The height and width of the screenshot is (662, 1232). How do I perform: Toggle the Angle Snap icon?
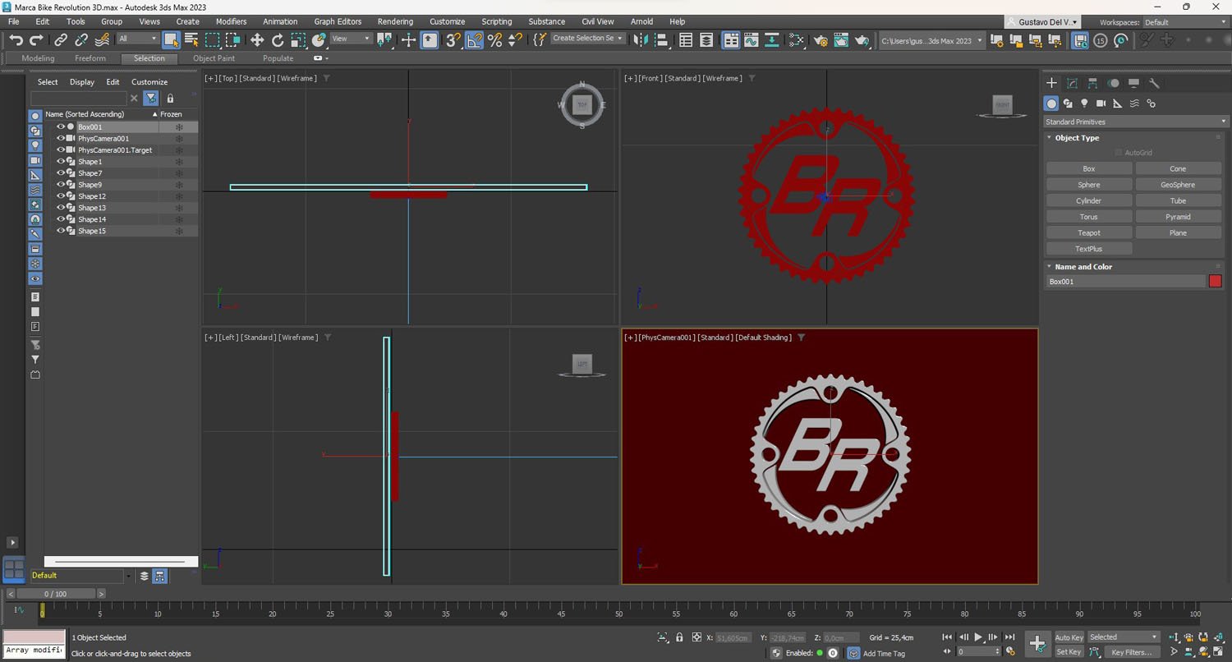point(474,39)
